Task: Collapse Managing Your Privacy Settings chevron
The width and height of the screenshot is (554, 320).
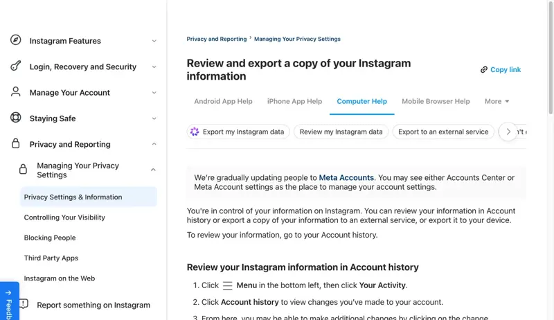Action: tap(153, 170)
